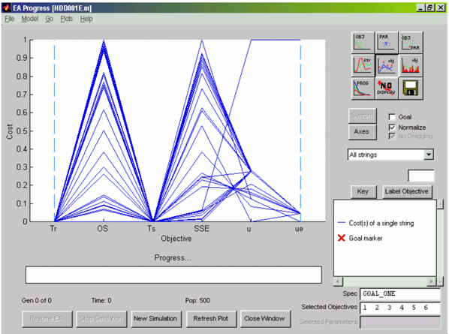Enable the Goal checkbox
This screenshot has height=334, width=449.
(392, 117)
